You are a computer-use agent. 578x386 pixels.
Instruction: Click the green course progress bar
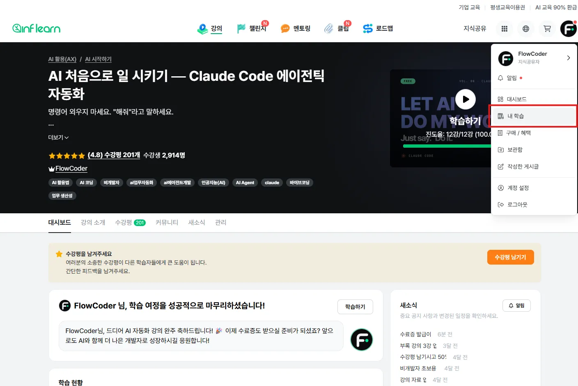447,146
